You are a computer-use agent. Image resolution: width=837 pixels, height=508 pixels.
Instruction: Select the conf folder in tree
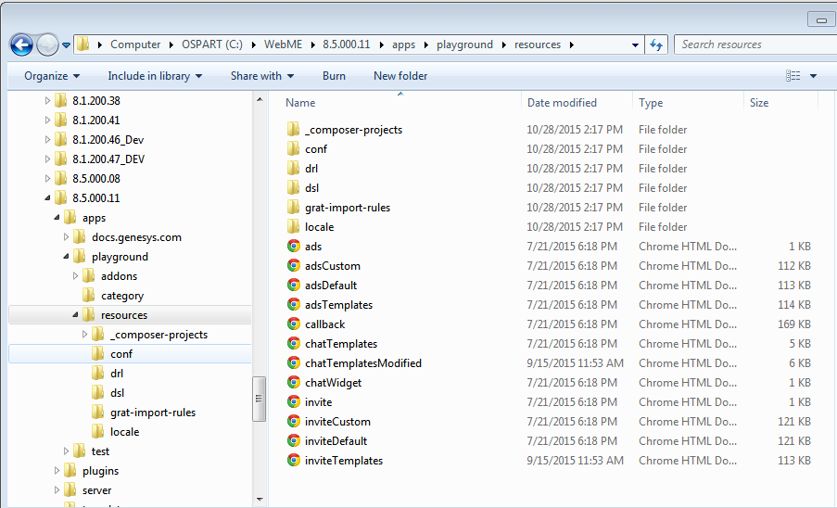121,354
